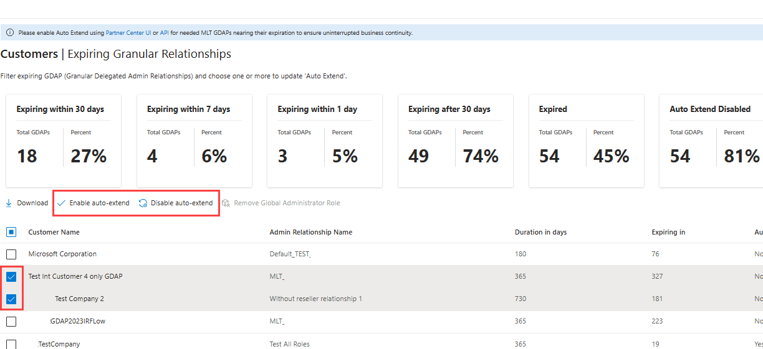Image resolution: width=763 pixels, height=349 pixels.
Task: Click the Enable auto-extend checkmark icon
Action: point(61,203)
